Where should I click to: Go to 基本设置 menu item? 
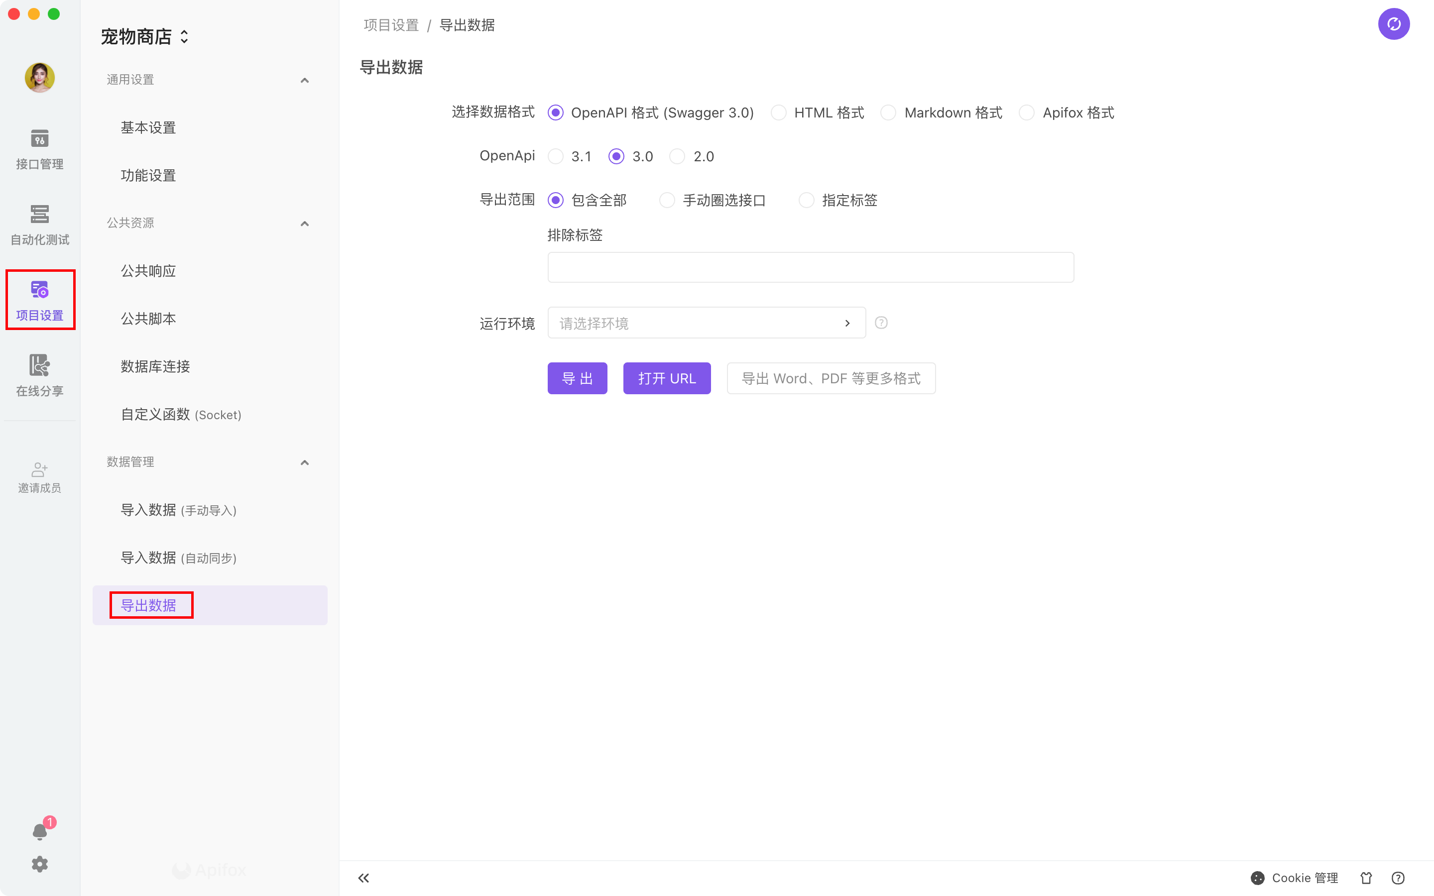148,127
